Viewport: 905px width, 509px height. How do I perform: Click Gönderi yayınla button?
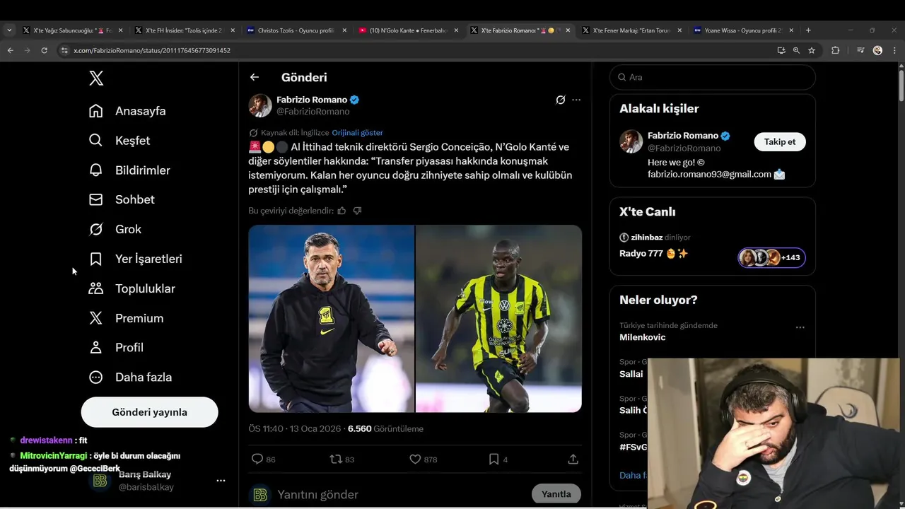(149, 412)
